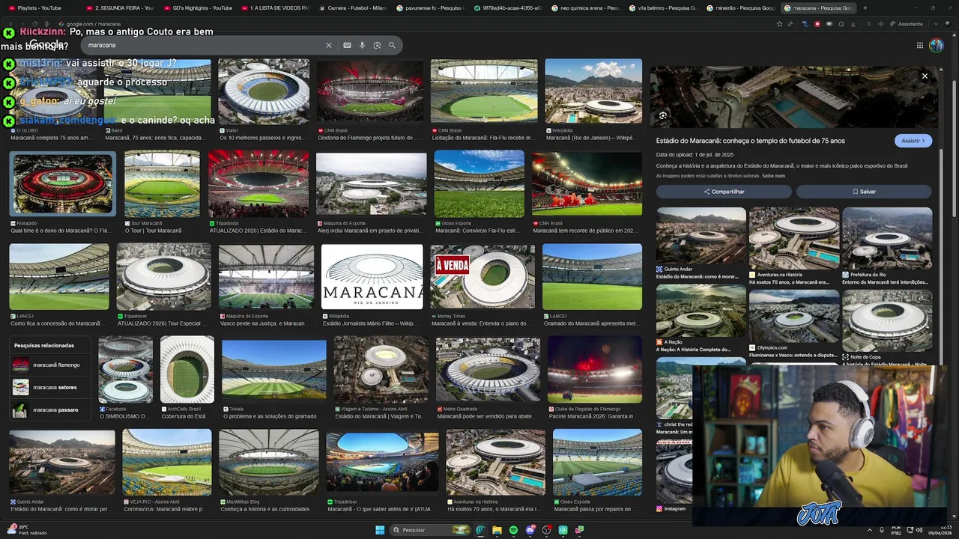Click the Lens search icon on the preview image
This screenshot has width=959, height=539.
click(x=663, y=115)
